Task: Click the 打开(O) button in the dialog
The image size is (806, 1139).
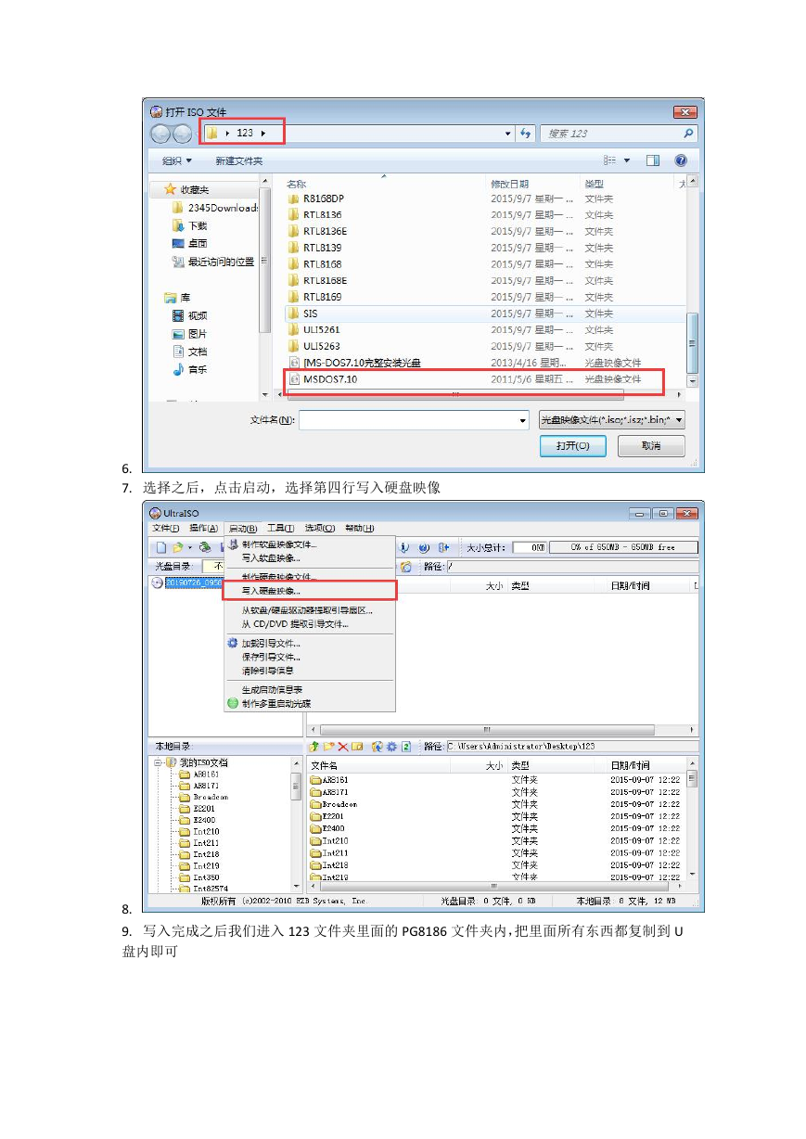Action: coord(573,446)
